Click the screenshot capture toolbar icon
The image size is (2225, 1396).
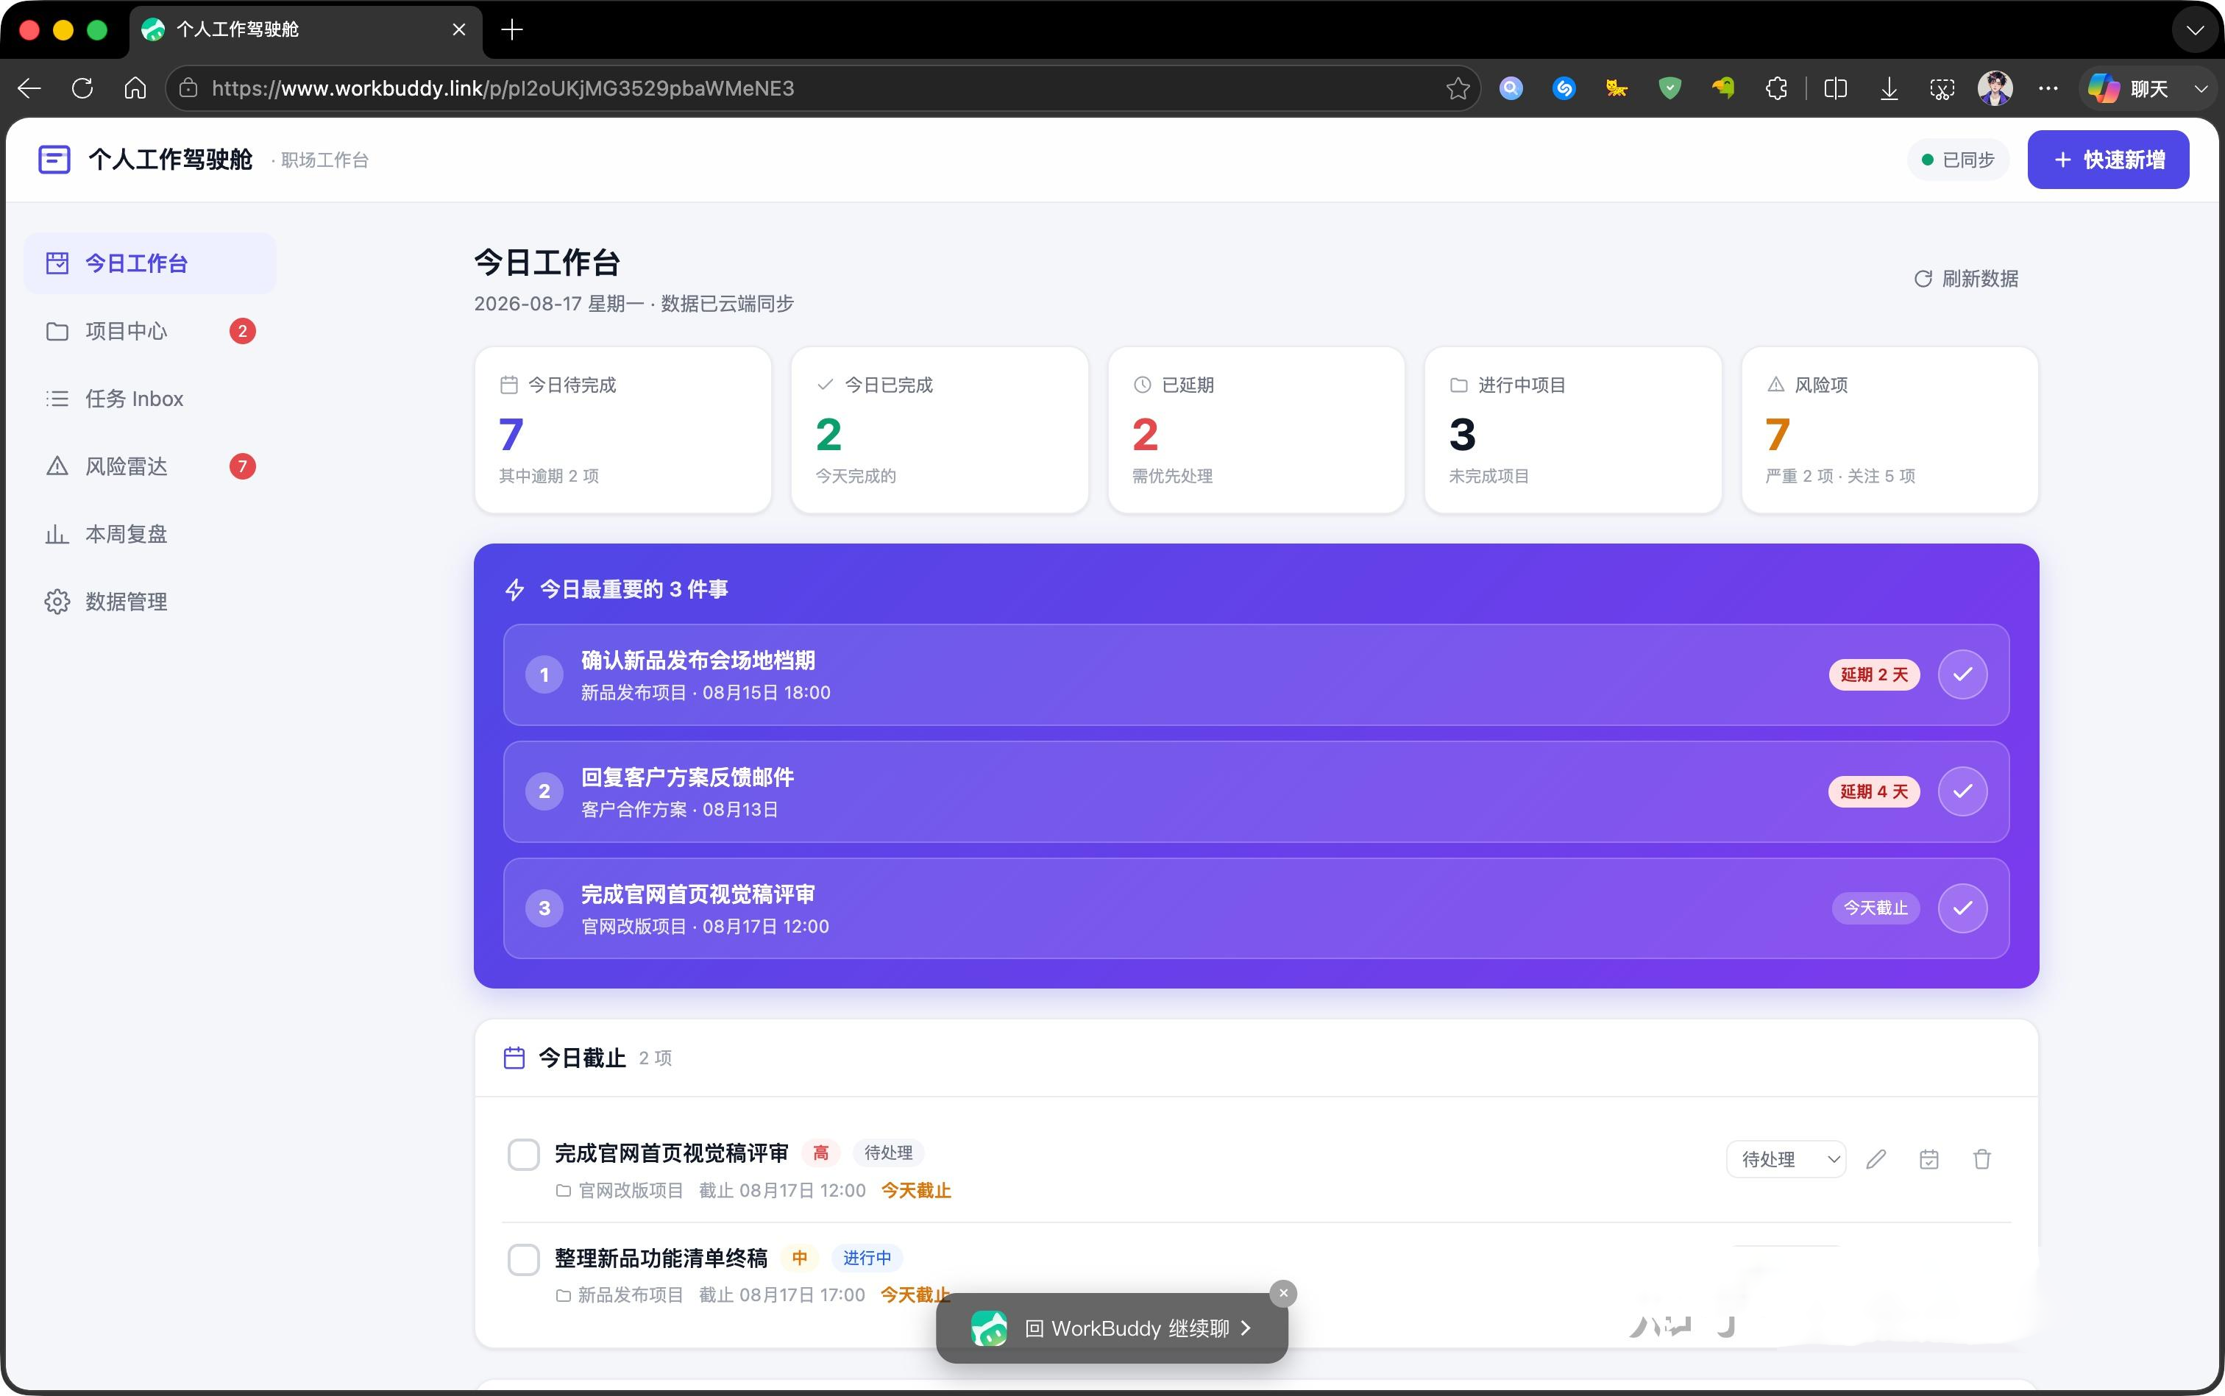pyautogui.click(x=1942, y=89)
